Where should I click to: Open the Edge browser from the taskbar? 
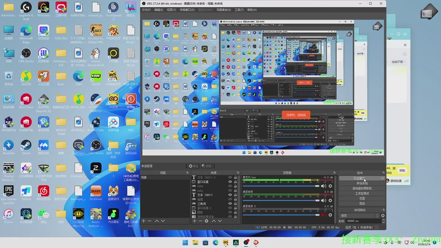tap(216, 242)
